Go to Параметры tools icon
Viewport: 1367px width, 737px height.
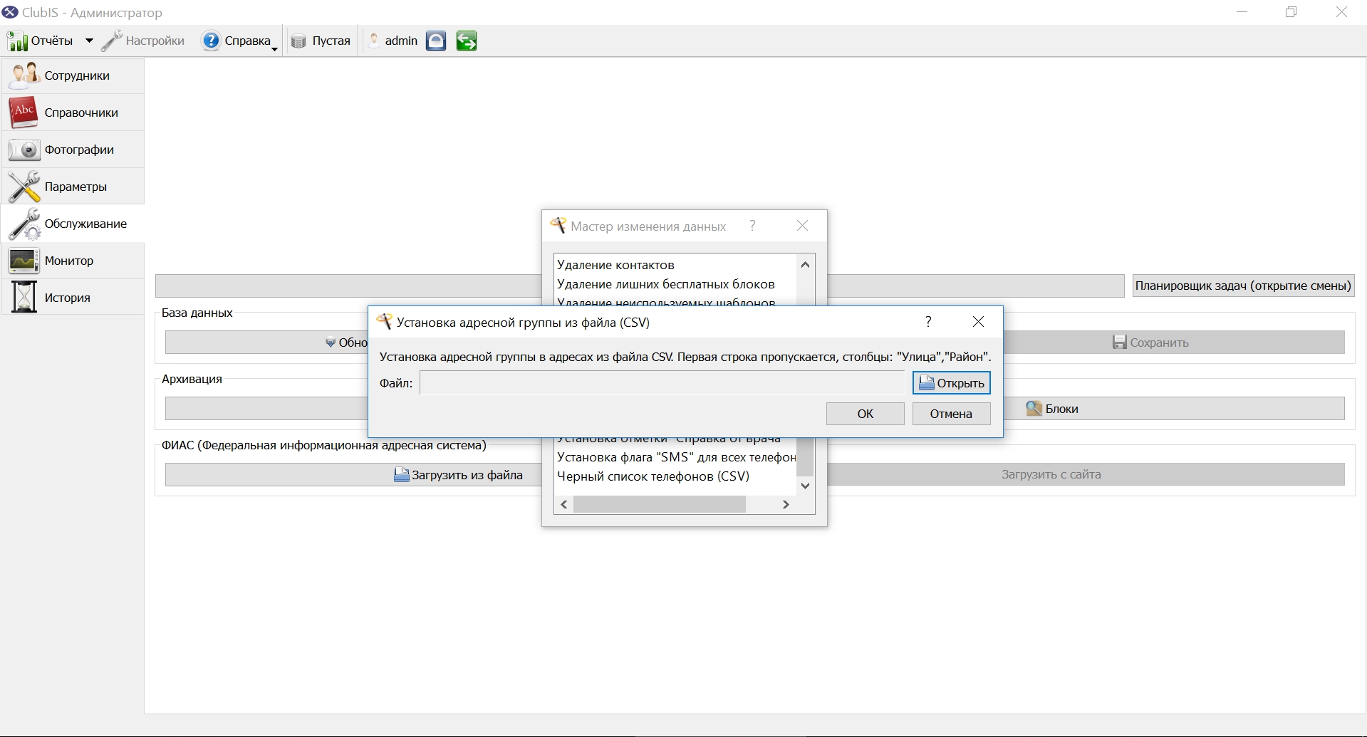click(x=24, y=187)
